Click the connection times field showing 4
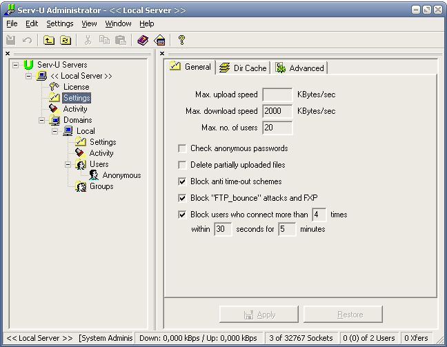 point(319,215)
